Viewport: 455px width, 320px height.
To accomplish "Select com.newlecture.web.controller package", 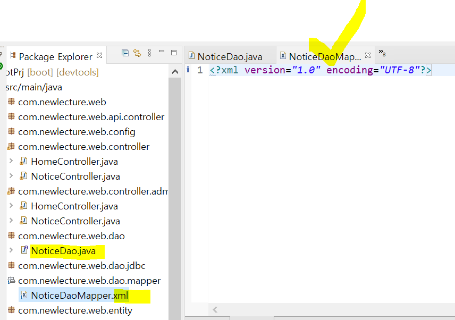I will [x=83, y=147].
